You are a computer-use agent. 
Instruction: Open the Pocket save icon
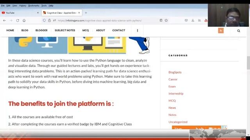pos(186,20)
